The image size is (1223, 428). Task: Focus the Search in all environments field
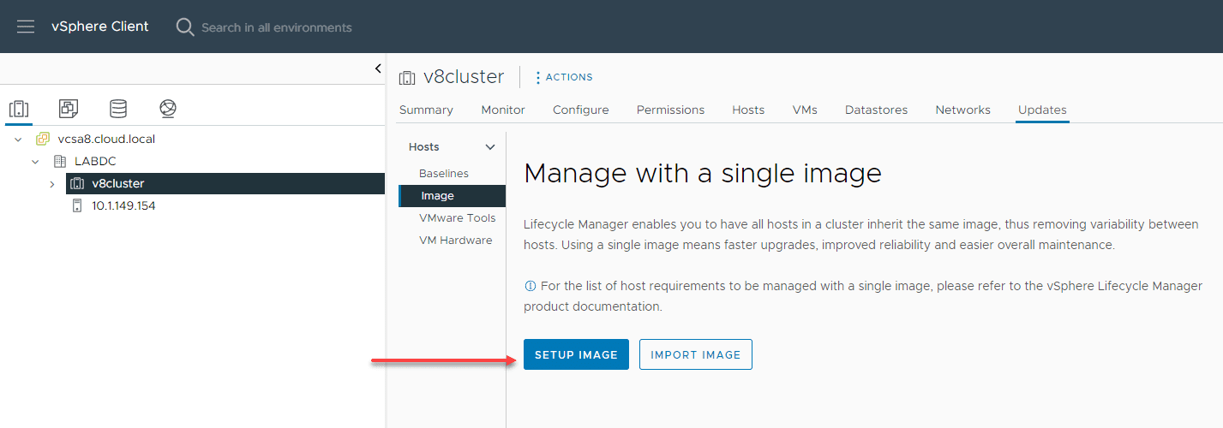pos(276,27)
